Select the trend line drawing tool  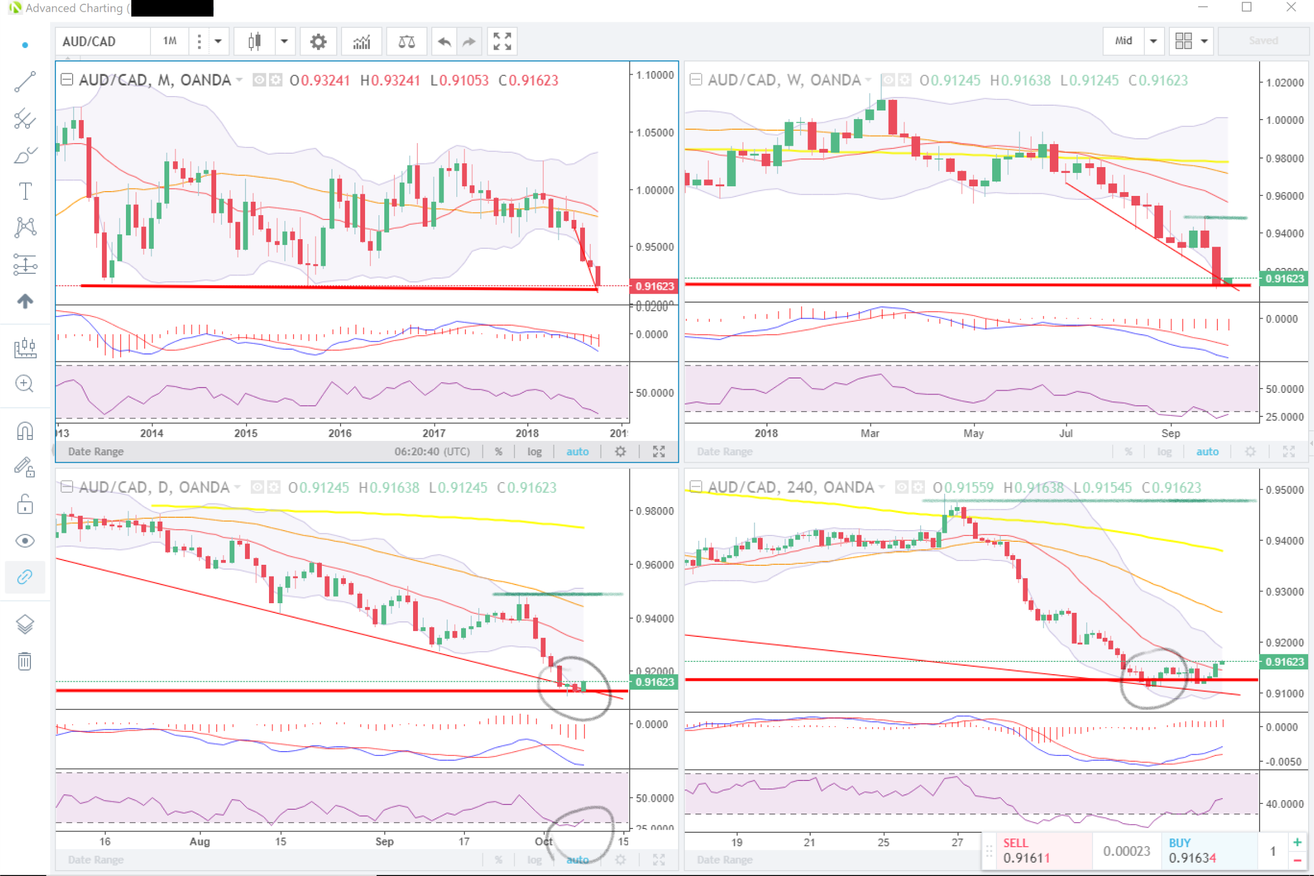25,82
